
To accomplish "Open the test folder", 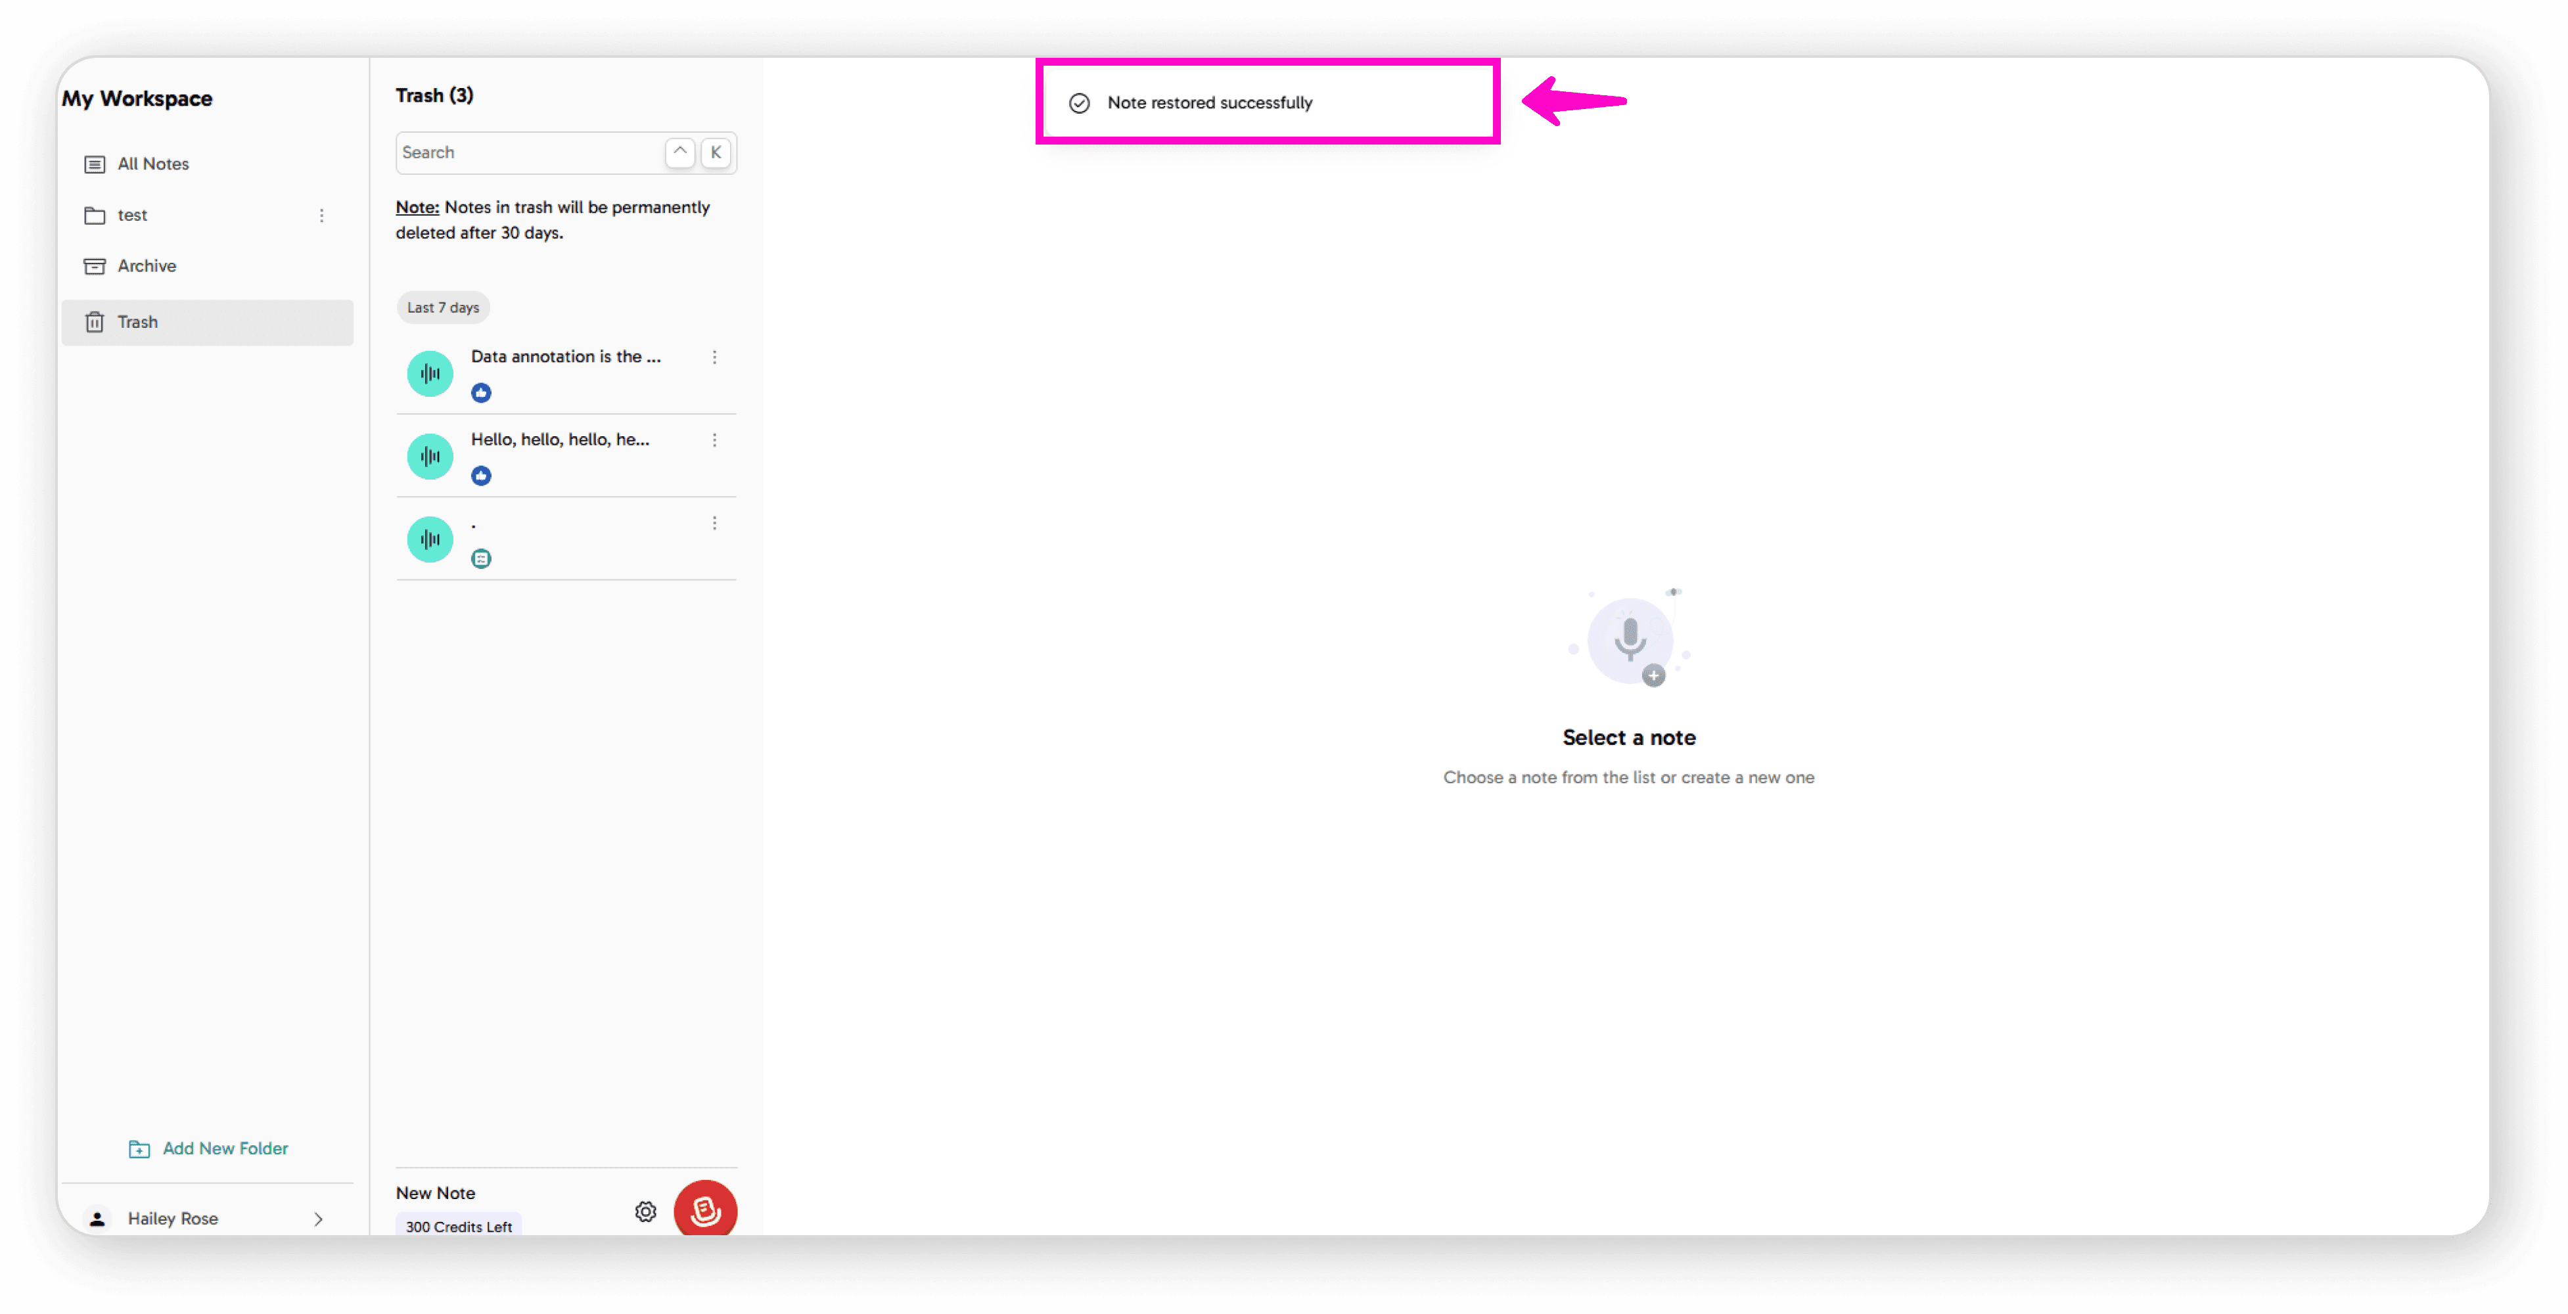I will click(133, 215).
